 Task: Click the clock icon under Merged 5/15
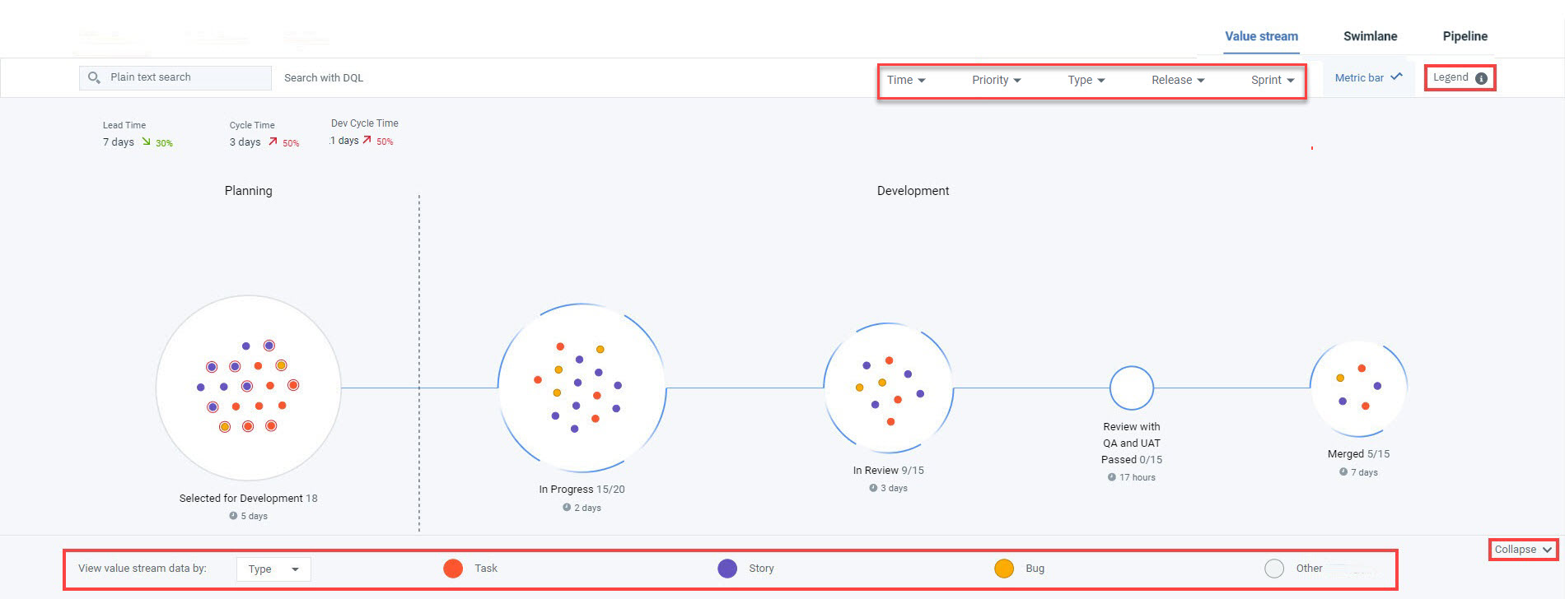pyautogui.click(x=1343, y=472)
